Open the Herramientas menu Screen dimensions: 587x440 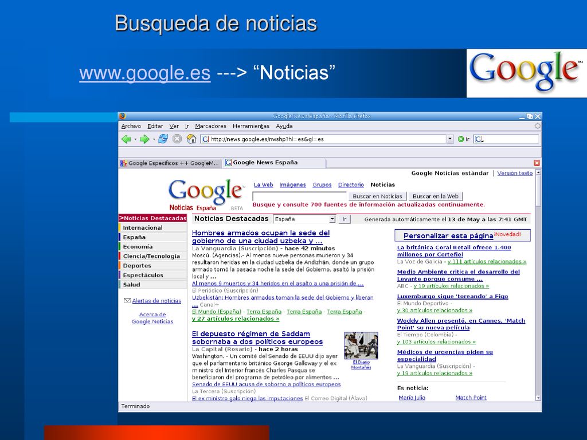point(251,126)
